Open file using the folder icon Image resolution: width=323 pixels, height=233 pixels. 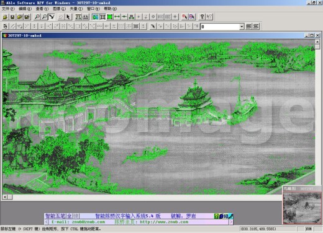5,17
